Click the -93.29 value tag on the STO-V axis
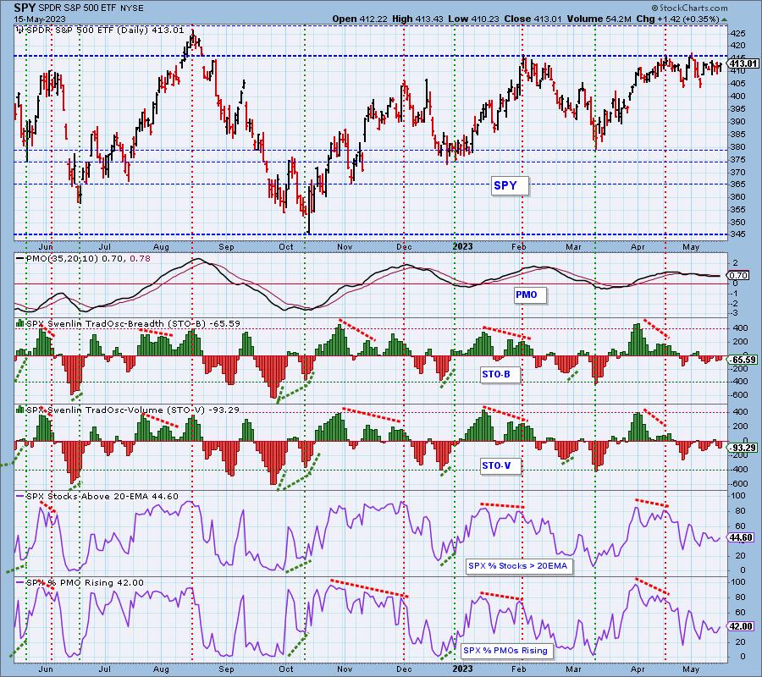The height and width of the screenshot is (677, 762). click(x=743, y=448)
